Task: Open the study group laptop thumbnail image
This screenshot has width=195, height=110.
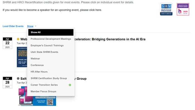Action: click(x=37, y=96)
